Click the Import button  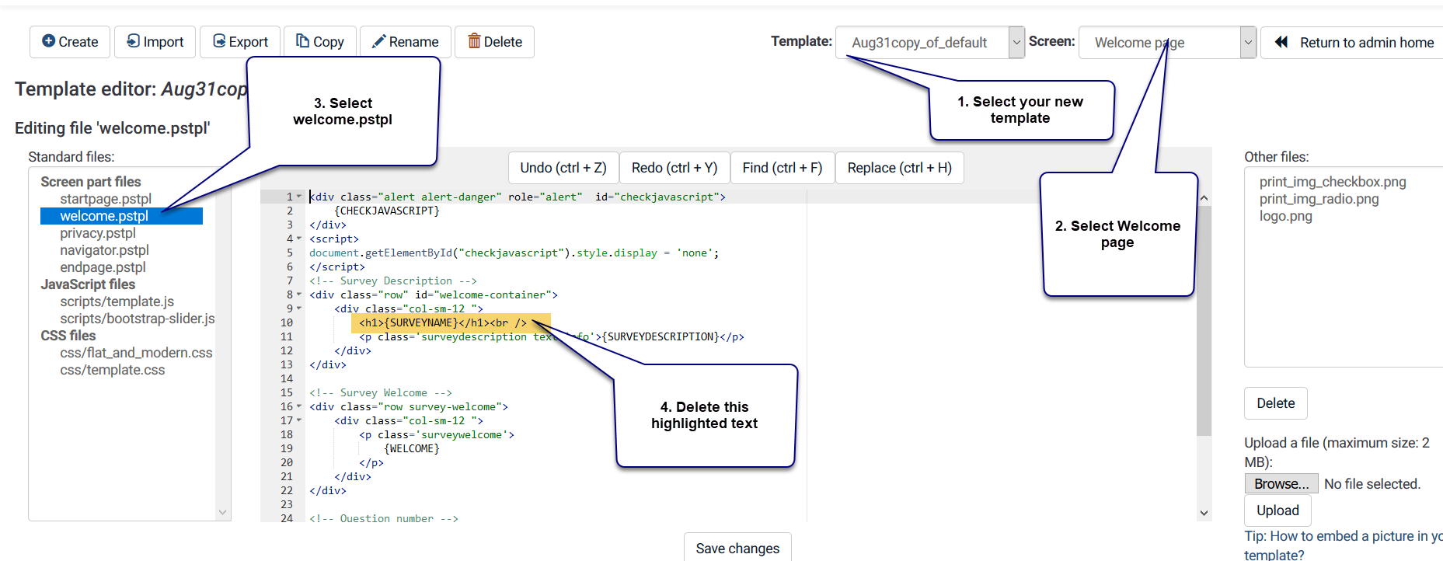pos(155,42)
